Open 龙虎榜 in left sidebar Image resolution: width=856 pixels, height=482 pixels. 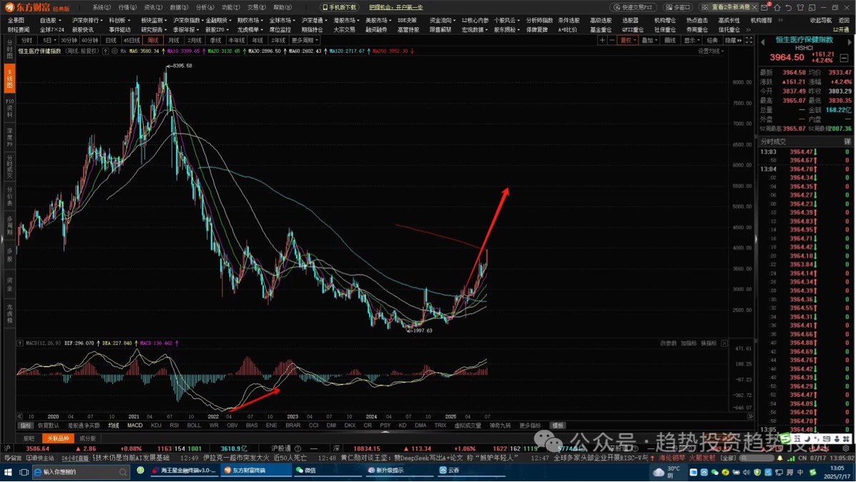9,314
